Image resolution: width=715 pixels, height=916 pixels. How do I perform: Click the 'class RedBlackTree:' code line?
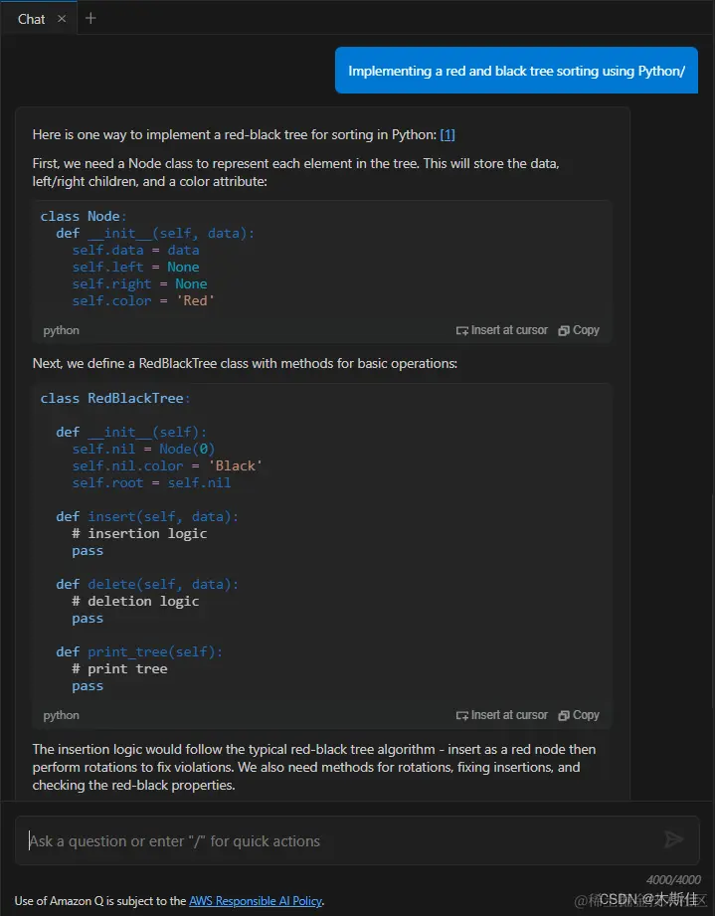click(x=115, y=399)
